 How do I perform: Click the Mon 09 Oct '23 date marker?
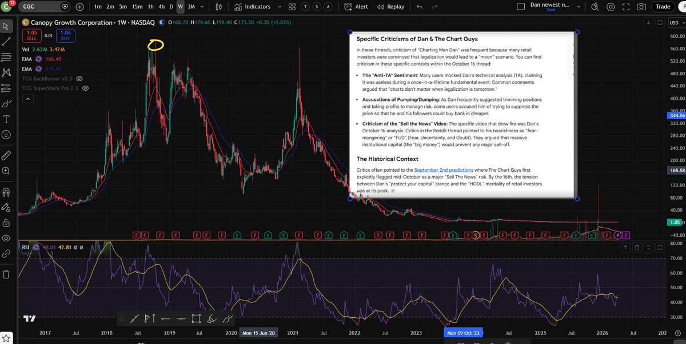point(464,332)
